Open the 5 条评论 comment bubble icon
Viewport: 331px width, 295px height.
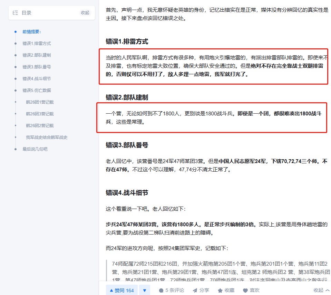point(161,291)
